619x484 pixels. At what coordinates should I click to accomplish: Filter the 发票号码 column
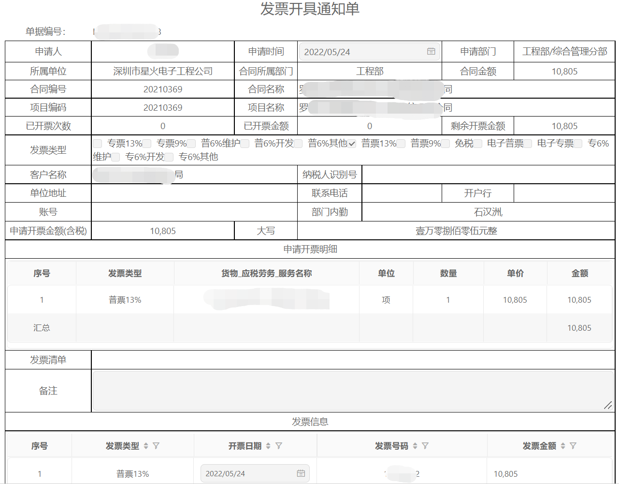(425, 446)
